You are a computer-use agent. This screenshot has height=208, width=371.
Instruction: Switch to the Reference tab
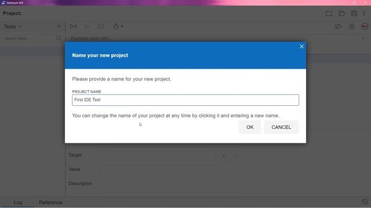click(50, 202)
